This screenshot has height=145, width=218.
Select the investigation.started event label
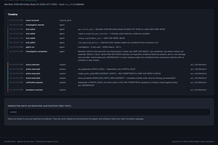tap(35, 25)
